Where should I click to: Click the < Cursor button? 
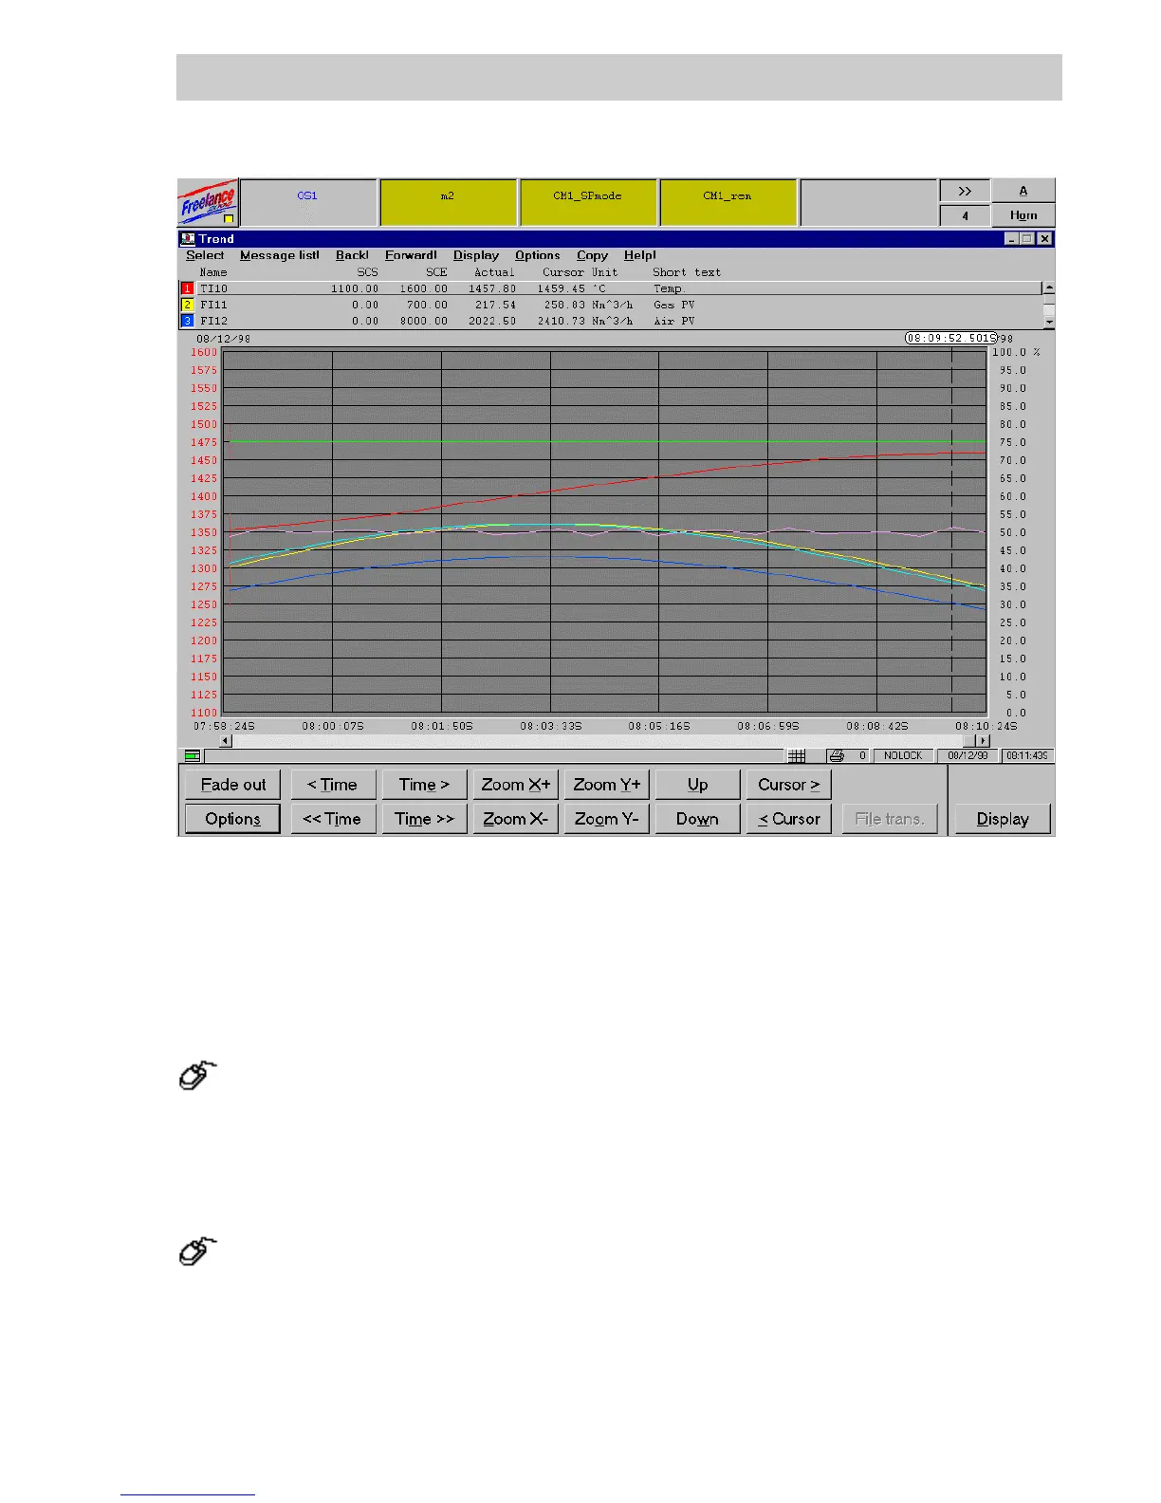click(788, 819)
